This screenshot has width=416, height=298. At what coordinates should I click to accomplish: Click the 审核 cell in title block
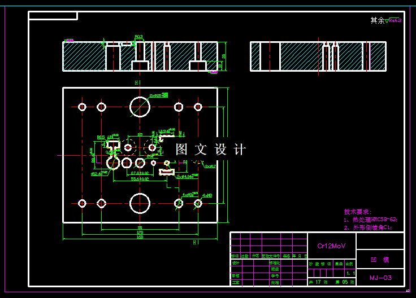[x=236, y=276]
